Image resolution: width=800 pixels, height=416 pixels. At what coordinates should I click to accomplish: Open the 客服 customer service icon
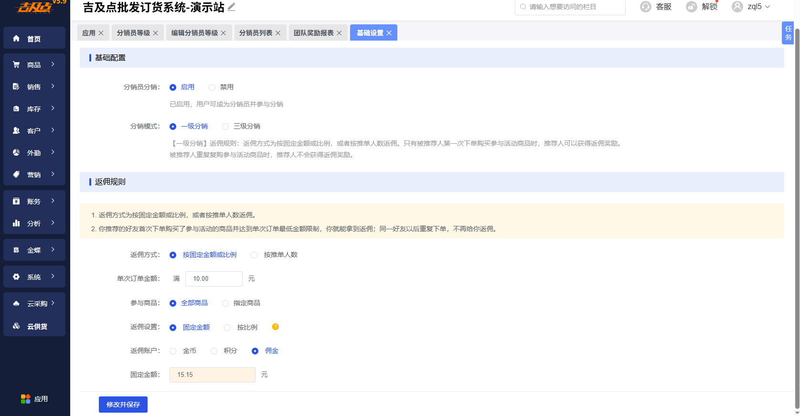(645, 7)
